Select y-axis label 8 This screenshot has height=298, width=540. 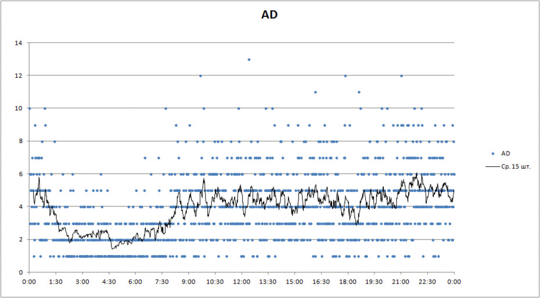point(21,141)
